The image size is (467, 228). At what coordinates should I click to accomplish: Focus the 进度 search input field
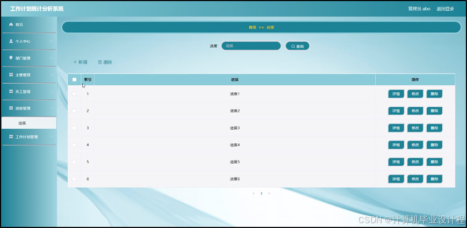251,46
